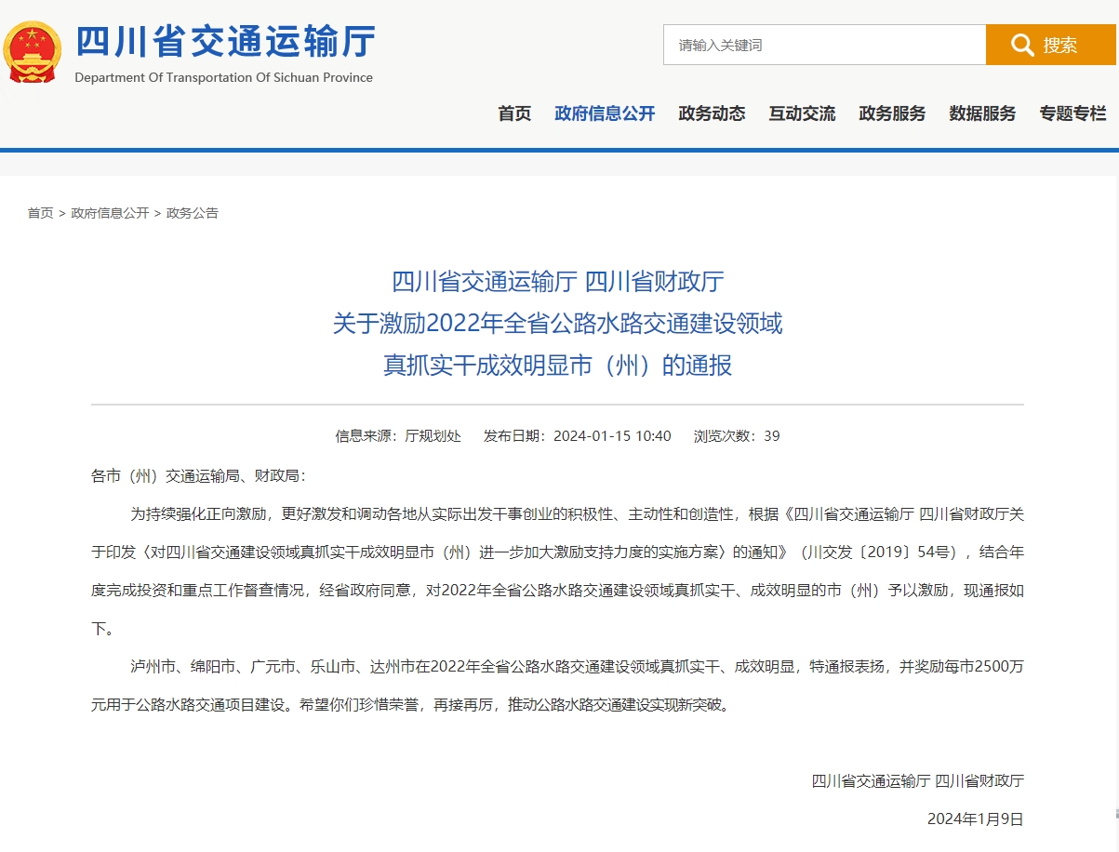The height and width of the screenshot is (852, 1119).
Task: Click the national emblem logo
Action: pos(32,52)
